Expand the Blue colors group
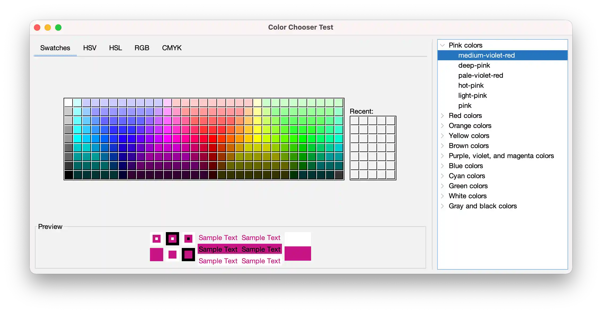 point(442,166)
